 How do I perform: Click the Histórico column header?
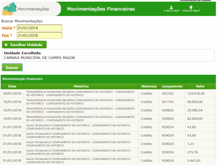pyautogui.click(x=81, y=86)
